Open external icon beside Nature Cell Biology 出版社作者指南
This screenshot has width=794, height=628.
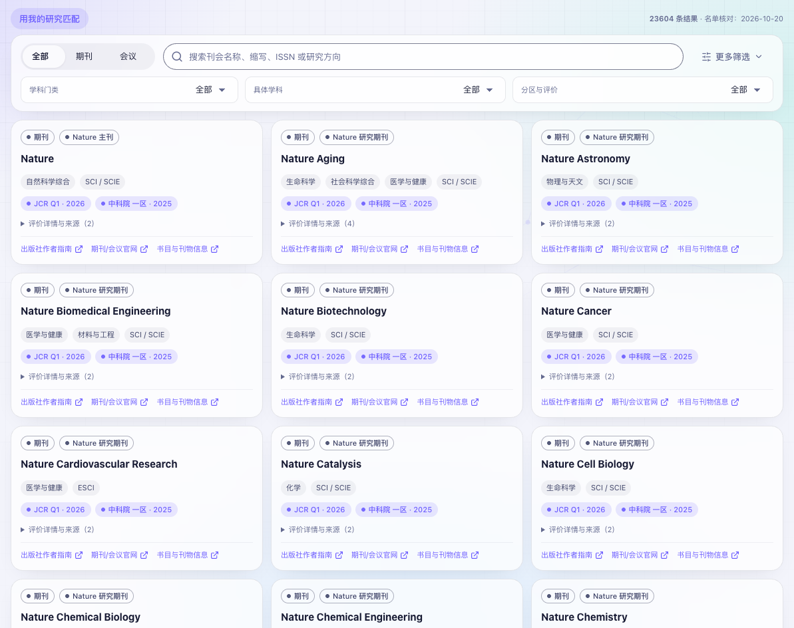(600, 555)
